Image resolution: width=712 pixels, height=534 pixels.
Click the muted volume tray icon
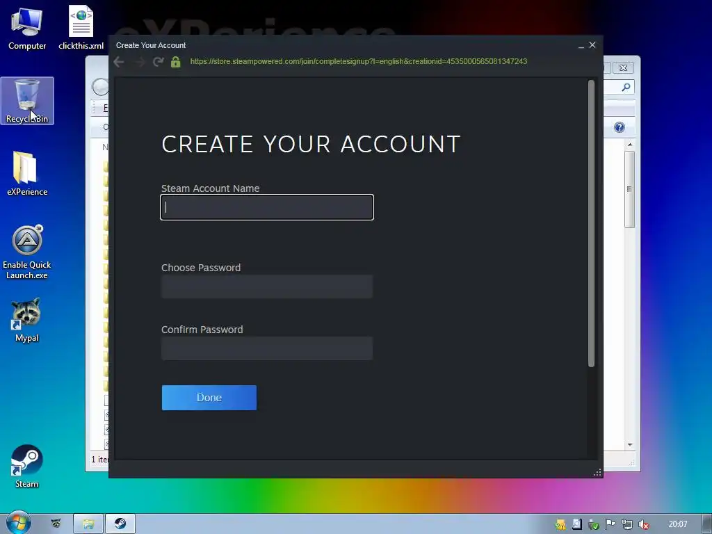(x=643, y=524)
